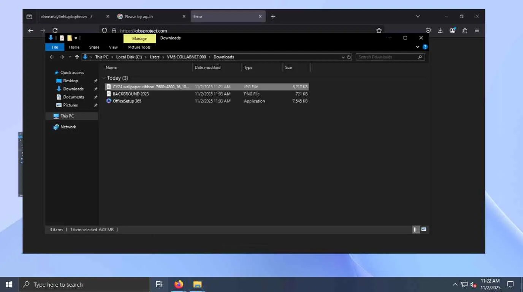Reload the page in Firefox

pyautogui.click(x=55, y=30)
